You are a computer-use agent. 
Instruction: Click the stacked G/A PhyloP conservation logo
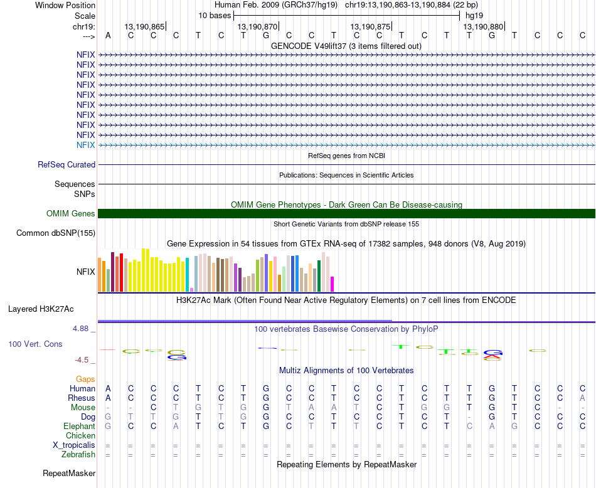pyautogui.click(x=492, y=355)
